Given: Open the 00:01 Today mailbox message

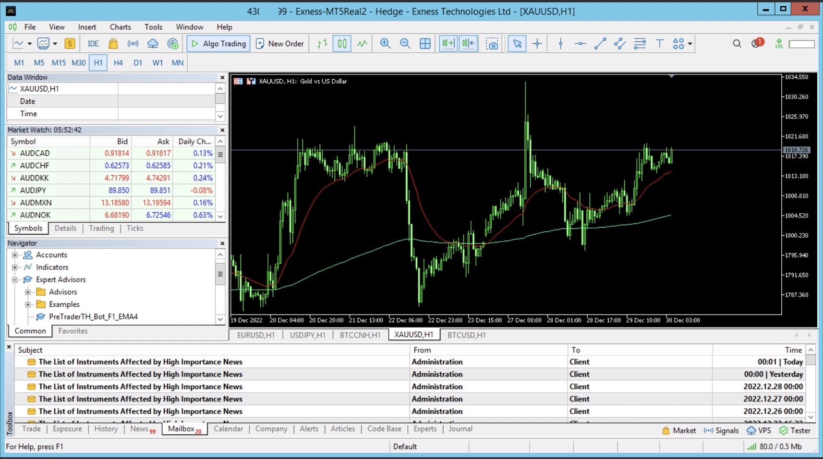Looking at the screenshot, I should [x=410, y=362].
